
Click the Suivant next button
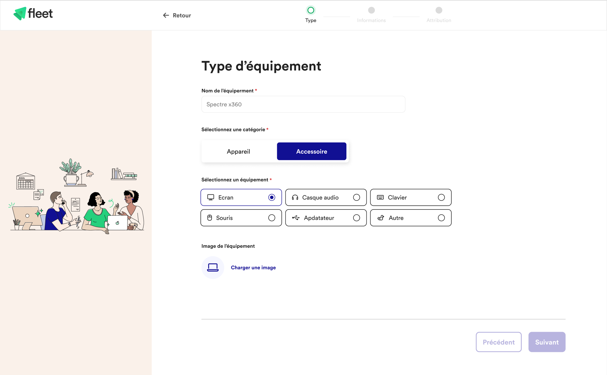[547, 342]
